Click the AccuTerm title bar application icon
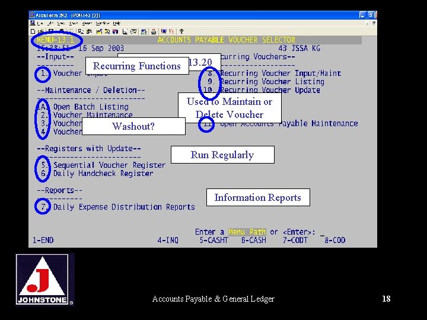The height and width of the screenshot is (320, 427). tap(32, 15)
